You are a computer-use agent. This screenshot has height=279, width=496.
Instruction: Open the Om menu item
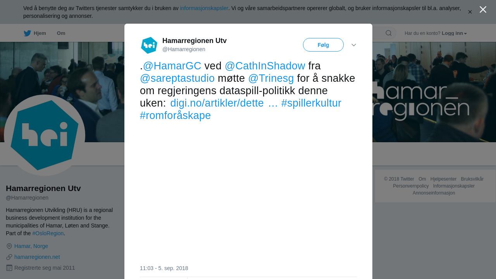click(x=61, y=33)
